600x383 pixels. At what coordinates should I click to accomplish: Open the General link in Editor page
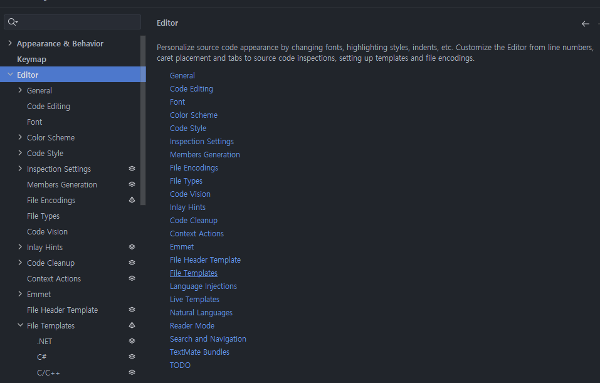click(182, 76)
